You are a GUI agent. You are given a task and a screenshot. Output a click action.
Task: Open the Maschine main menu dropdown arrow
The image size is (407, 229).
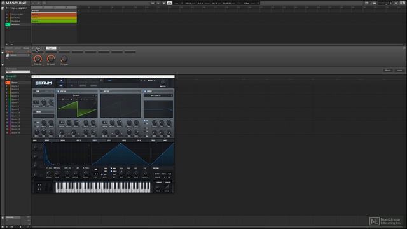point(33,3)
